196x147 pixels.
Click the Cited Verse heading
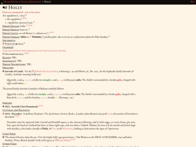pos(9,134)
